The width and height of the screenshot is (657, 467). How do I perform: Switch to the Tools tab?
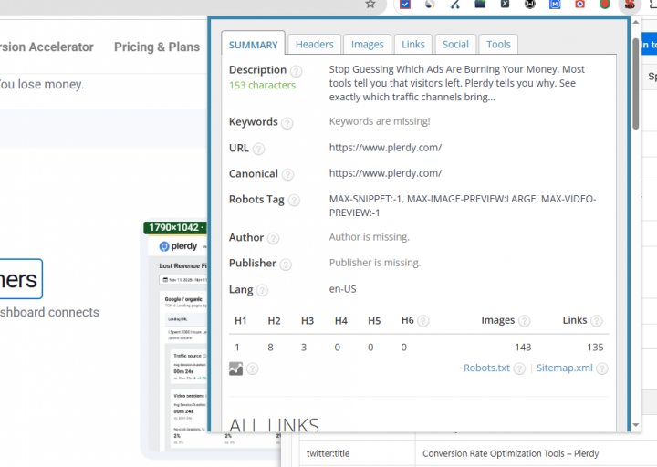[498, 45]
